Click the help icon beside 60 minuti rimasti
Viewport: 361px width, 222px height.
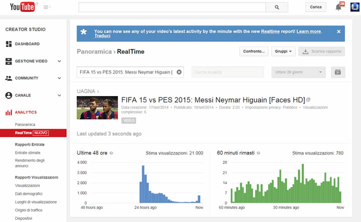(258, 153)
